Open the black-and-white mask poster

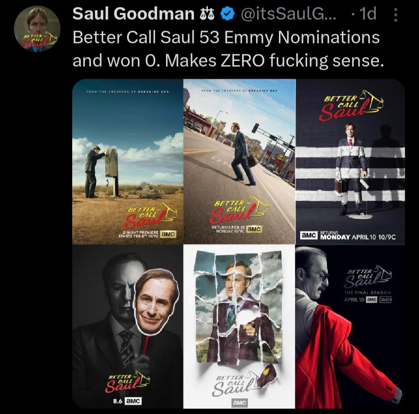click(x=128, y=326)
